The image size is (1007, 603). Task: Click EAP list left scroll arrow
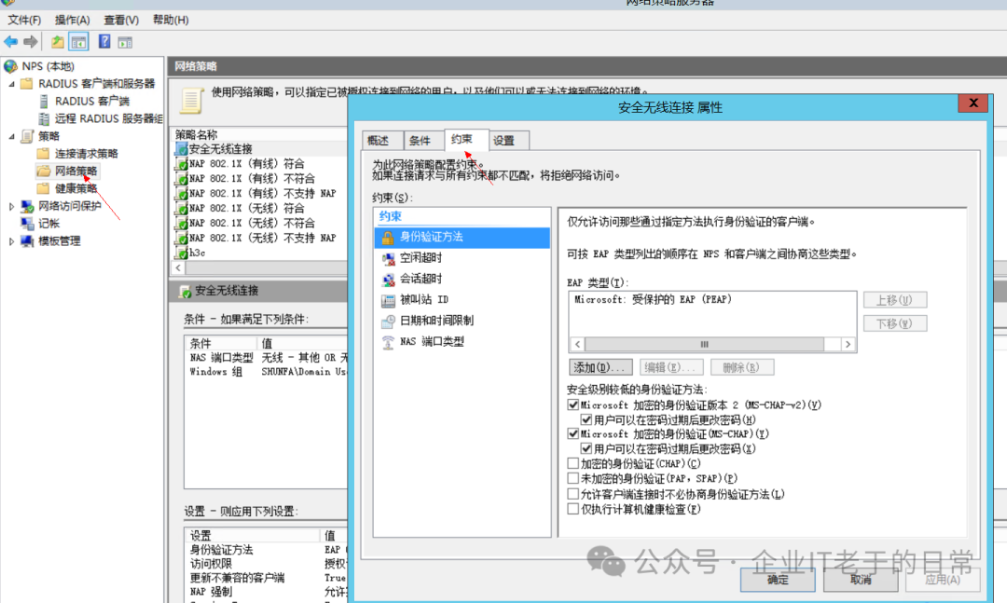pos(577,345)
